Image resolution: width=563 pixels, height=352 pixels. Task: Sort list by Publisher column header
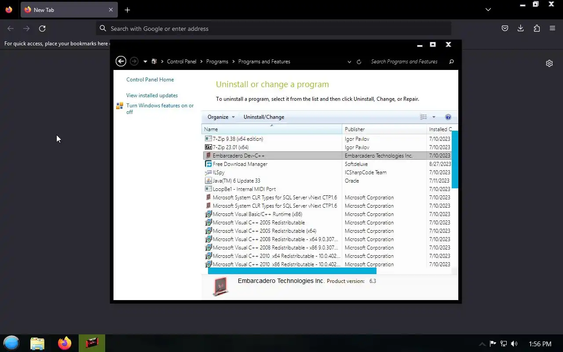tap(384, 129)
